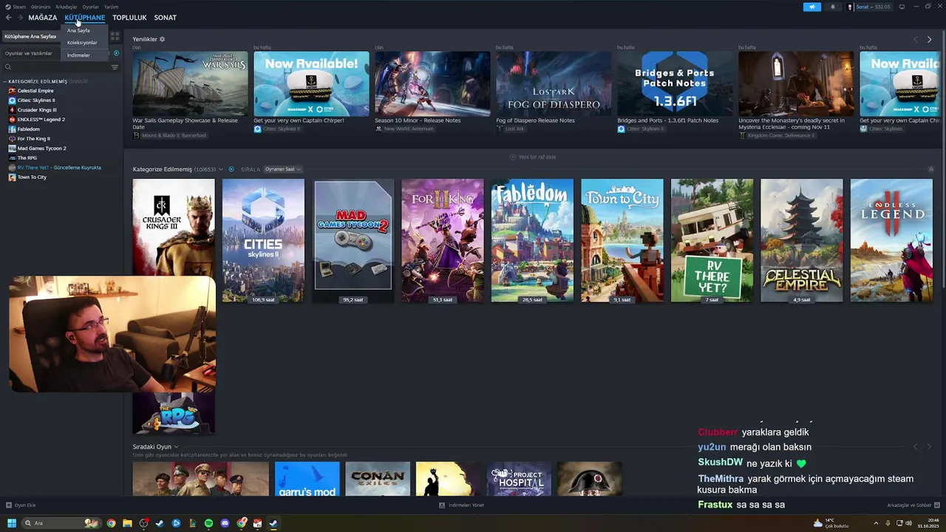Click the sidebar search magnifier icon
Screen dimensions: 946x532
(x=8, y=67)
